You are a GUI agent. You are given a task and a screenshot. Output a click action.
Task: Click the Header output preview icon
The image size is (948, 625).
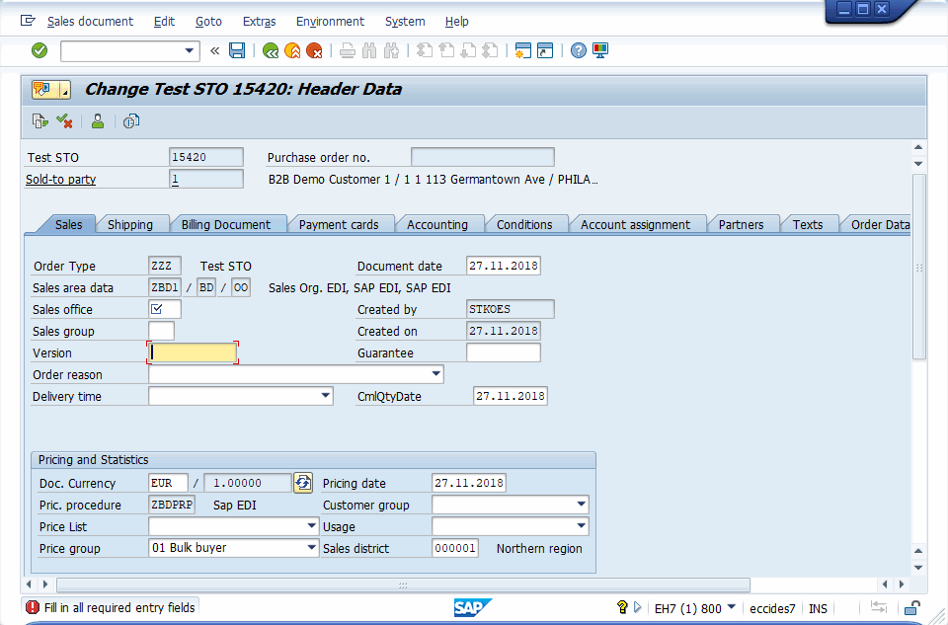point(131,121)
